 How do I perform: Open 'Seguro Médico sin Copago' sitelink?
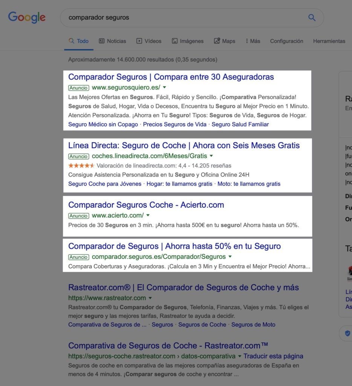click(x=103, y=124)
